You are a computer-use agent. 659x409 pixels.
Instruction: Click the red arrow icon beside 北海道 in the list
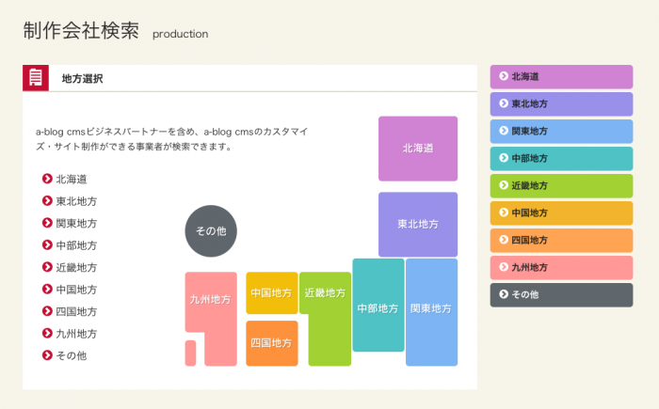(x=47, y=179)
